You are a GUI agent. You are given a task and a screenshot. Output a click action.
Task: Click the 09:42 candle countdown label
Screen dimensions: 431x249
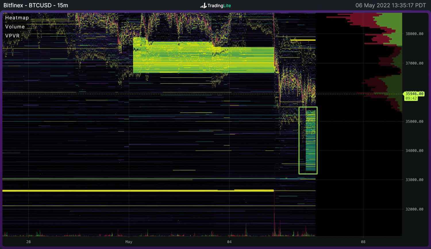pos(411,98)
